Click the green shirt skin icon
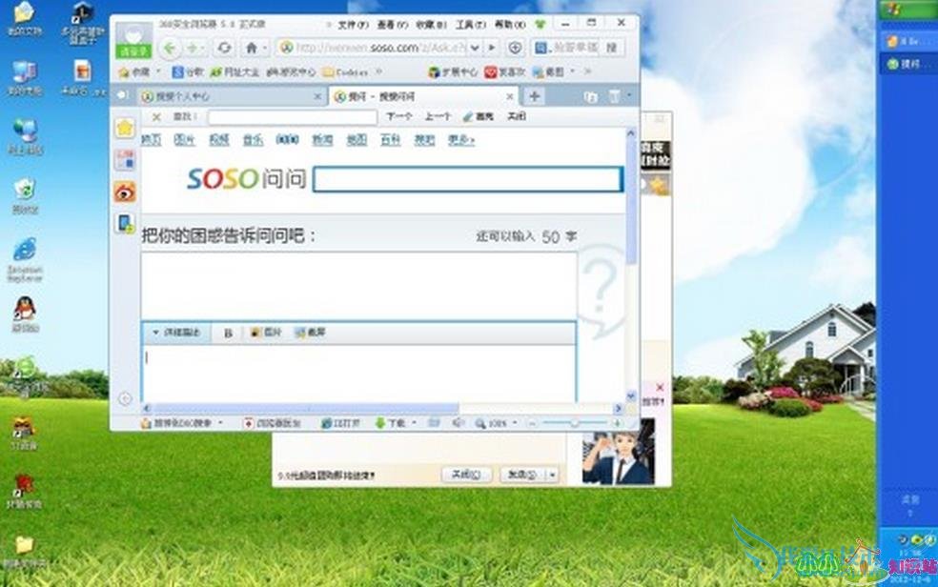 pyautogui.click(x=540, y=25)
